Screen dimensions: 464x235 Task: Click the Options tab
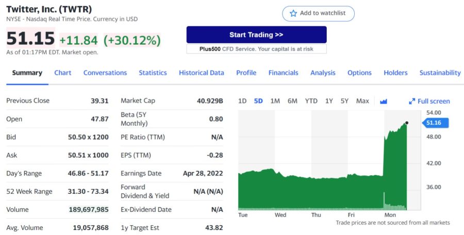pos(359,73)
